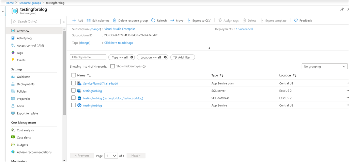Viewport: 349px width, 162px height.
Task: Toggle the select-all Name header checkbox
Action: click(74, 75)
